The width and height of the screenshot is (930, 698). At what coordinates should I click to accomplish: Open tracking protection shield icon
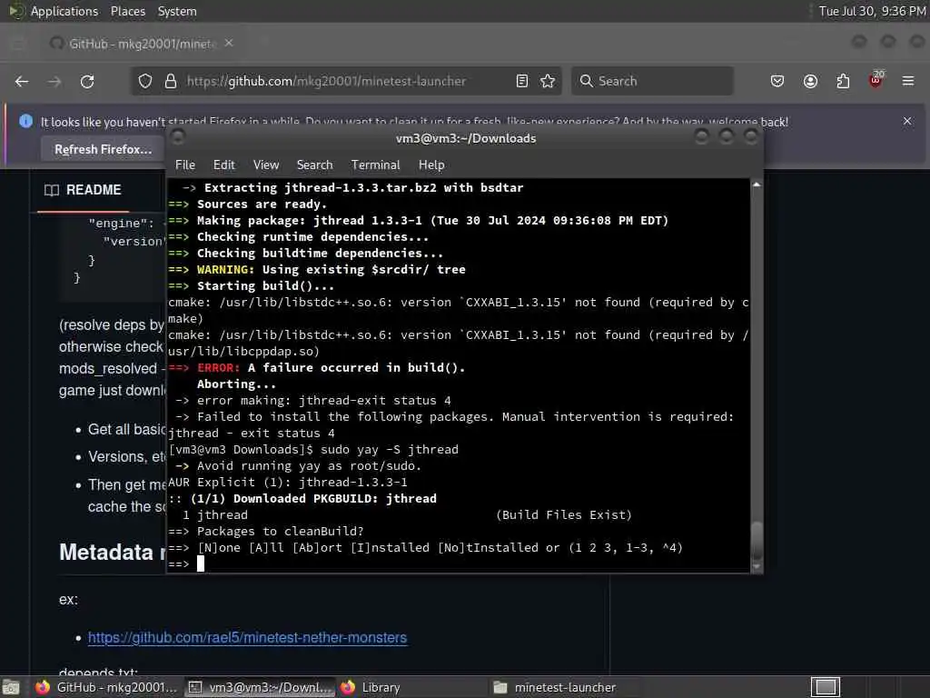pos(145,81)
